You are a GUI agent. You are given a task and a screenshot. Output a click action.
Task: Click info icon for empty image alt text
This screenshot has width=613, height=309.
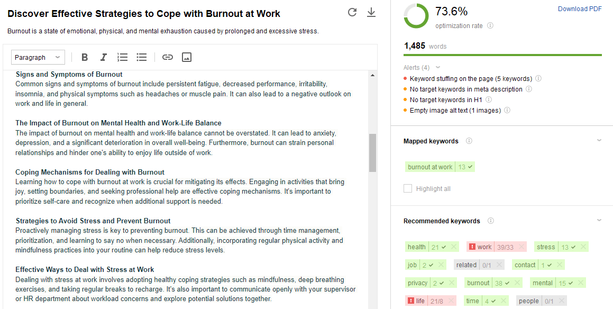[x=507, y=110]
